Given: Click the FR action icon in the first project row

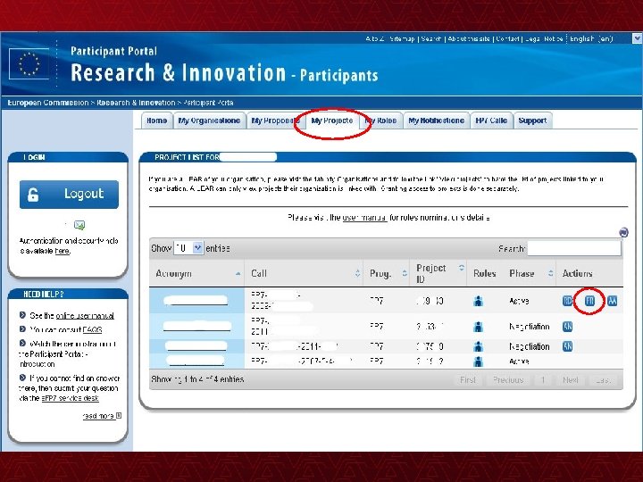Looking at the screenshot, I should tap(589, 301).
